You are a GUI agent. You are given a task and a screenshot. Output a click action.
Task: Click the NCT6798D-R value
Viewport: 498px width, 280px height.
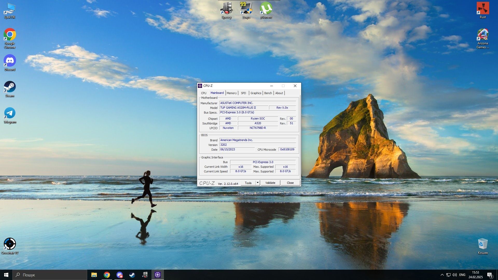pos(258,128)
